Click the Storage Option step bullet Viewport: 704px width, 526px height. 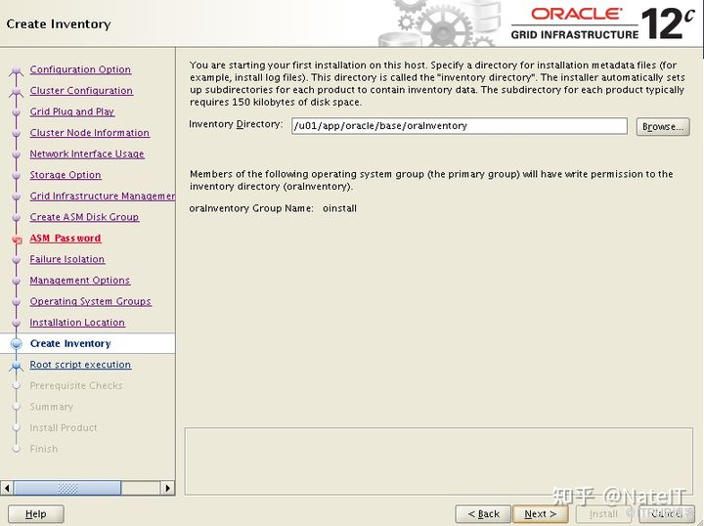click(17, 175)
